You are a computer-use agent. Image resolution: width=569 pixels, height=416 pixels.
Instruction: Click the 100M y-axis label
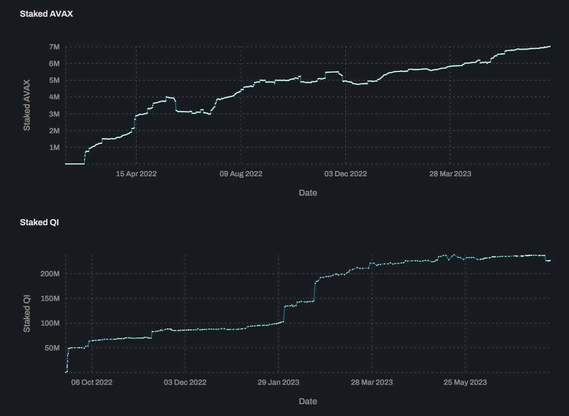pos(50,323)
